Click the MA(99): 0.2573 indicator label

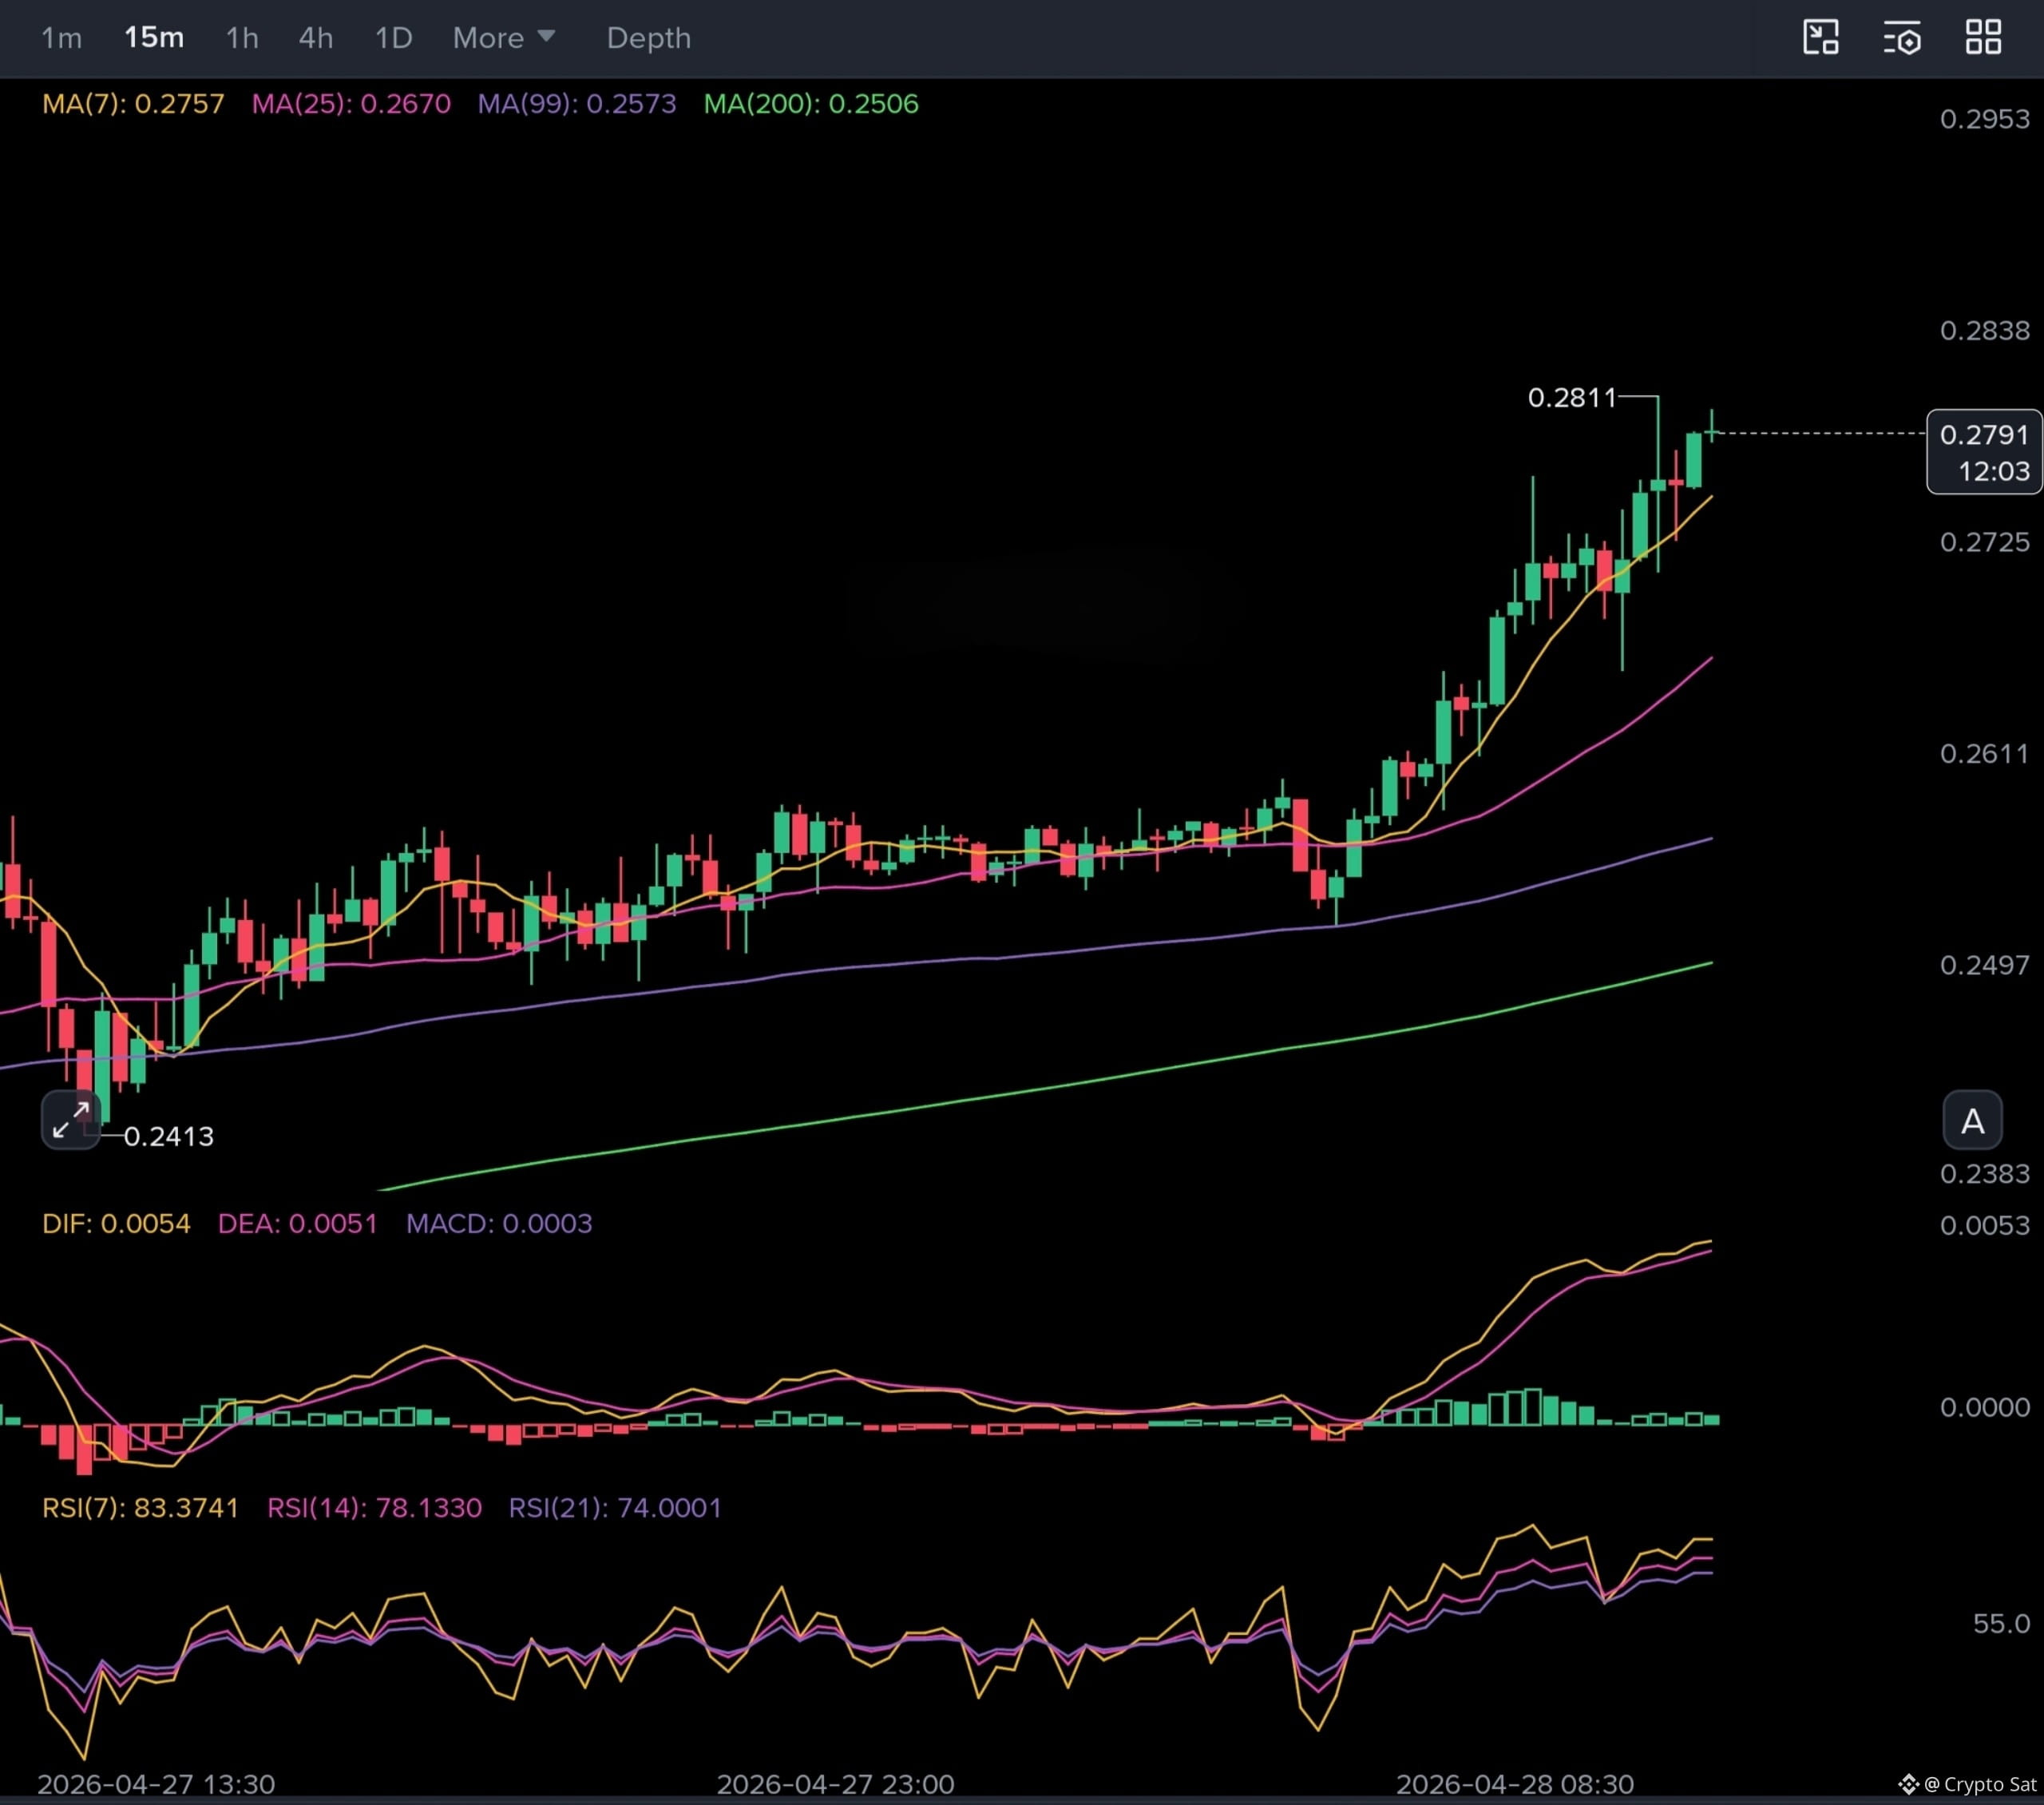point(577,104)
